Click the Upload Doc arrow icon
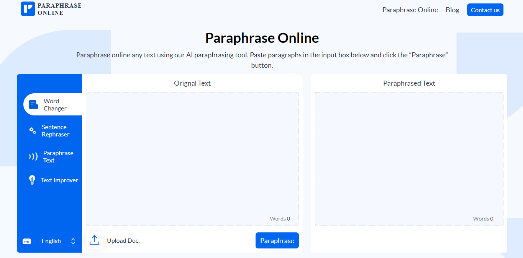Screen dimensions: 523x258 click(94, 240)
